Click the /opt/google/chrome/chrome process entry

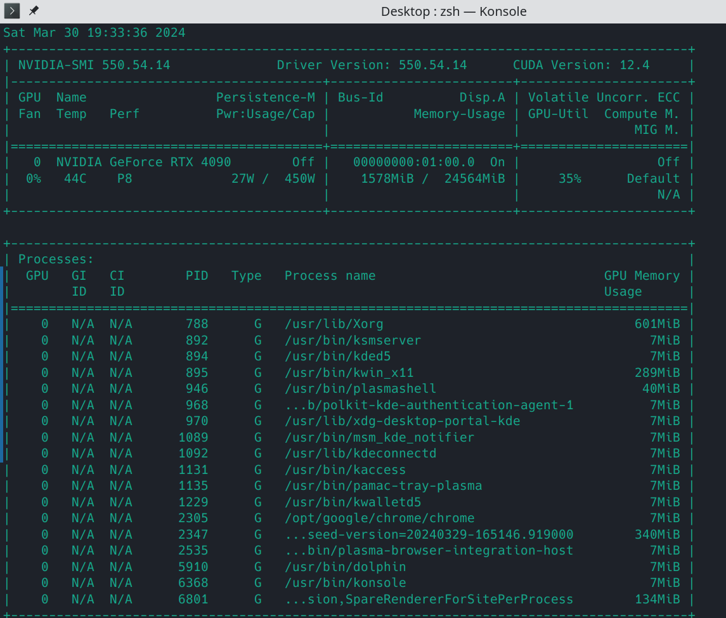point(379,518)
